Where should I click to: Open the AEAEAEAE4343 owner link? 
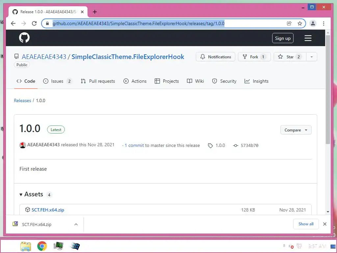point(44,57)
